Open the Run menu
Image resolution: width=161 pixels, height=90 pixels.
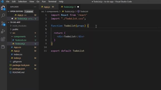pos(44,1)
